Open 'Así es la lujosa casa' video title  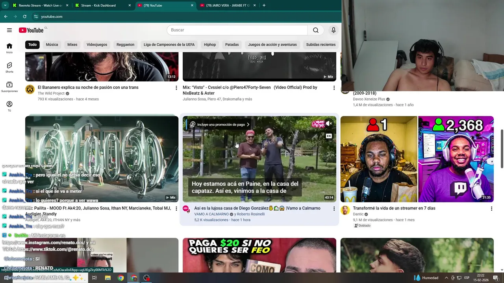[x=258, y=208]
